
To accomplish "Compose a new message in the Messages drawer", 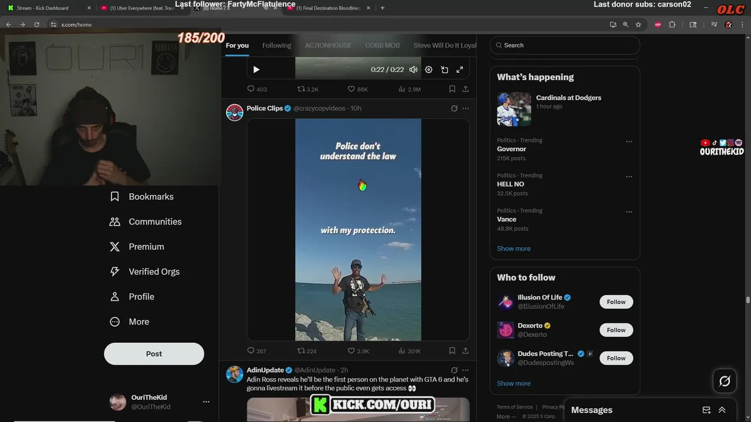I will [x=706, y=410].
